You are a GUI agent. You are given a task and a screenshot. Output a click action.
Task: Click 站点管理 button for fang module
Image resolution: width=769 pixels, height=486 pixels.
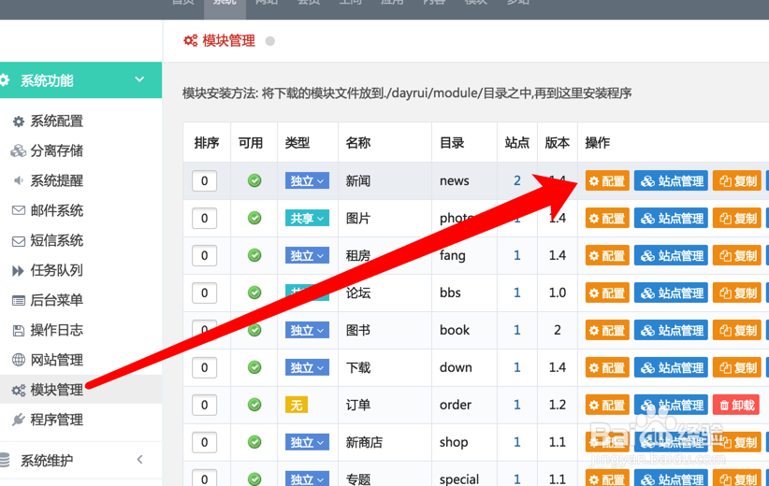671,255
